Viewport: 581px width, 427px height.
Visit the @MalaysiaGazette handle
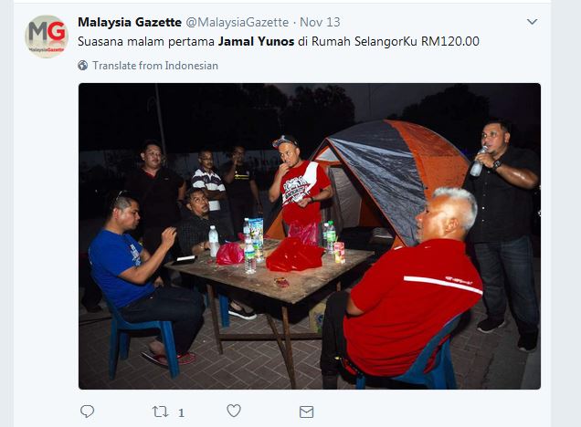click(x=238, y=22)
